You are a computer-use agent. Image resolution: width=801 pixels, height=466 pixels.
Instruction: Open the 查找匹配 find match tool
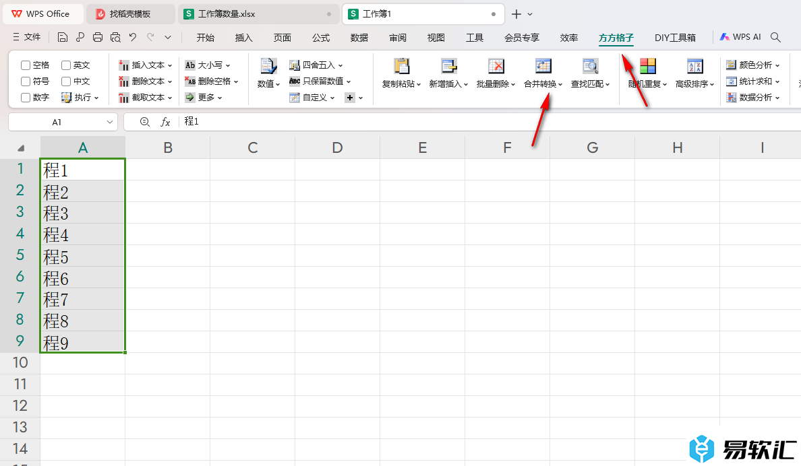(590, 73)
